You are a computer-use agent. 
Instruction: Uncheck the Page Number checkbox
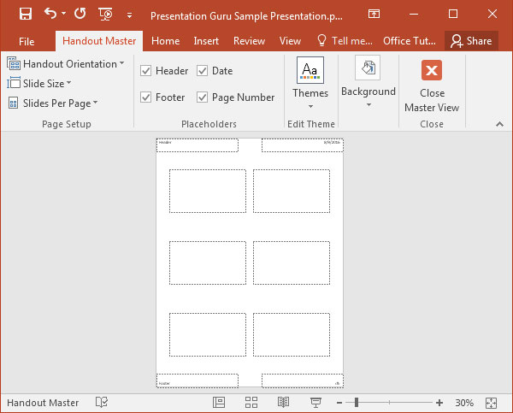[202, 97]
